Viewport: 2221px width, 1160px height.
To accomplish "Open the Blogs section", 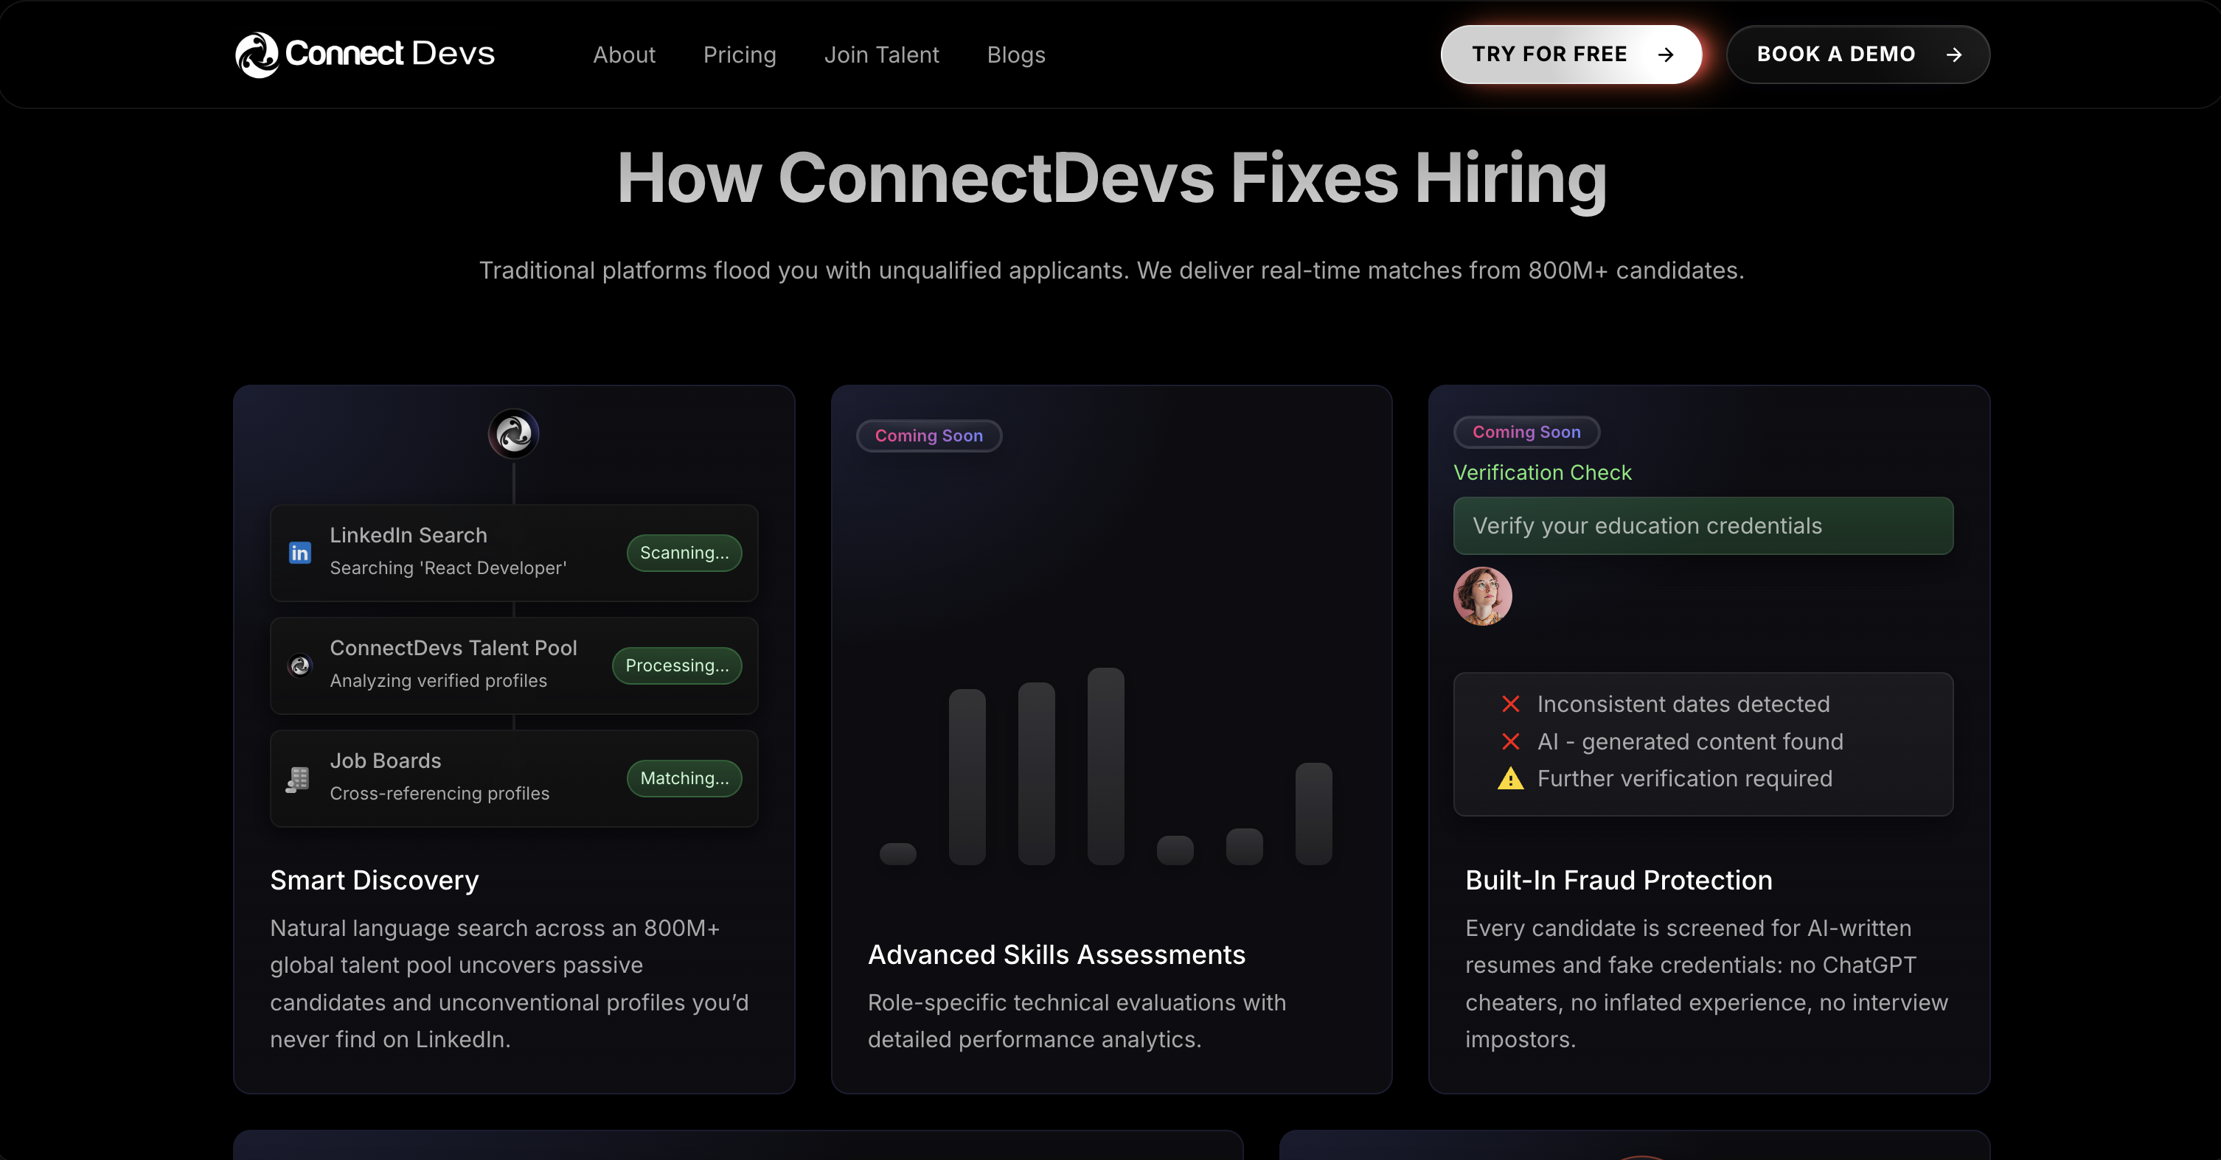I will (1015, 54).
